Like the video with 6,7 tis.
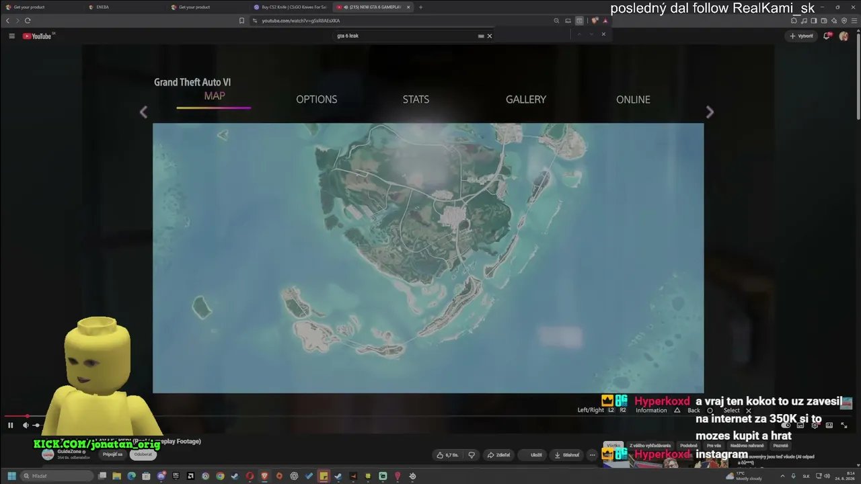 click(x=447, y=455)
